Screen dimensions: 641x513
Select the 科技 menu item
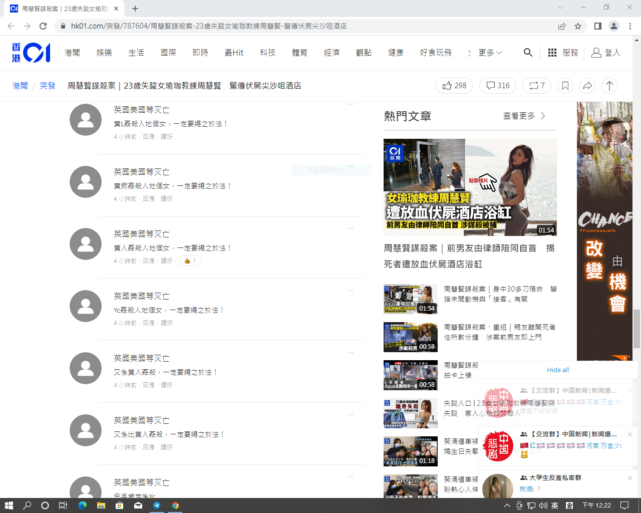click(267, 53)
